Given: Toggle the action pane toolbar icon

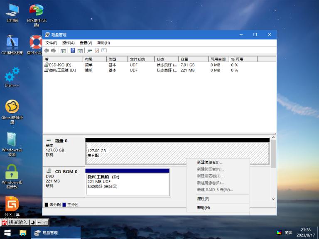Looking at the screenshot, I should (x=80, y=51).
